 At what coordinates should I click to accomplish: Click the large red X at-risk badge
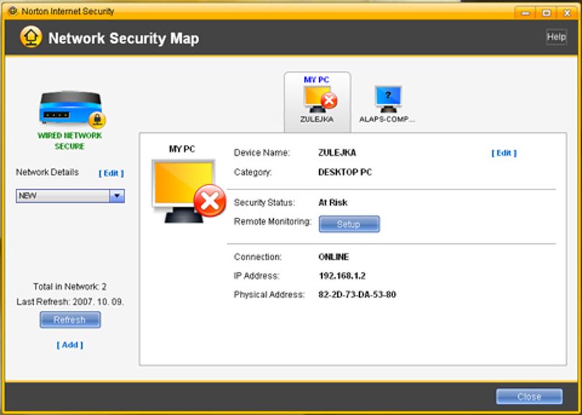tap(210, 200)
